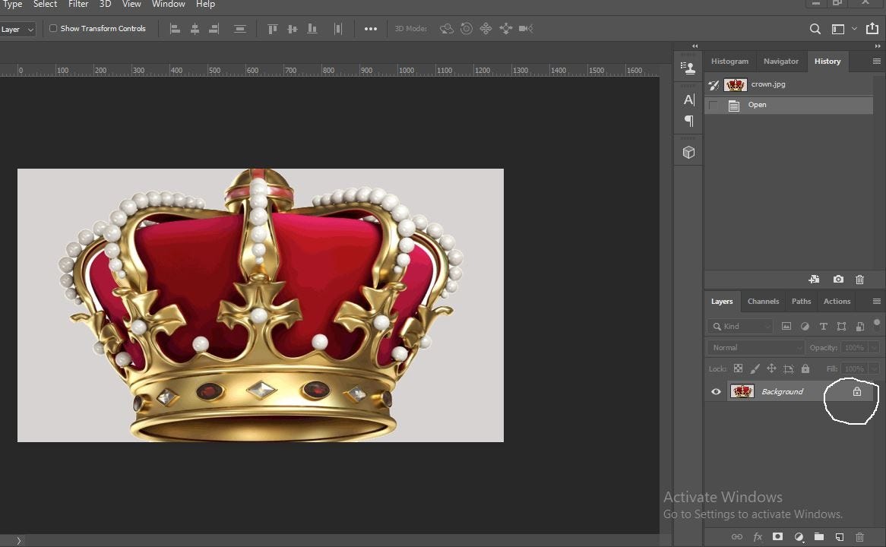Create a new layer
This screenshot has height=547, width=886.
[839, 536]
